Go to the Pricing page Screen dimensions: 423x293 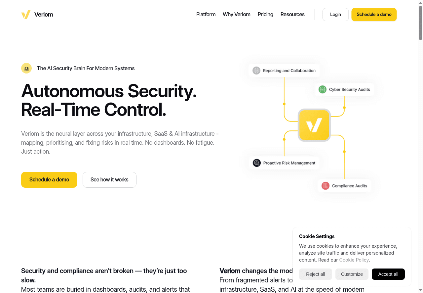265,15
